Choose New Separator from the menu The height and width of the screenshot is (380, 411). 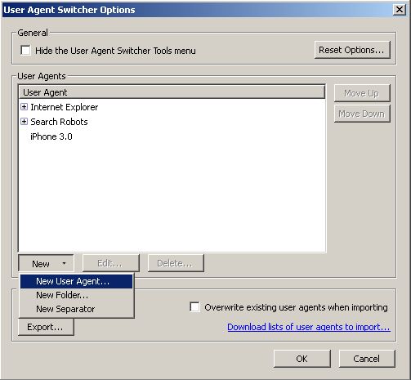point(76,309)
